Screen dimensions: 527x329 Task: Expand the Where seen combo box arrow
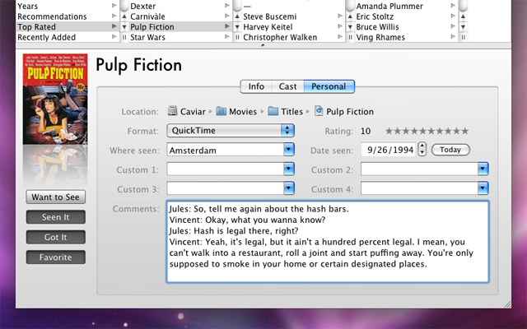[x=289, y=150]
